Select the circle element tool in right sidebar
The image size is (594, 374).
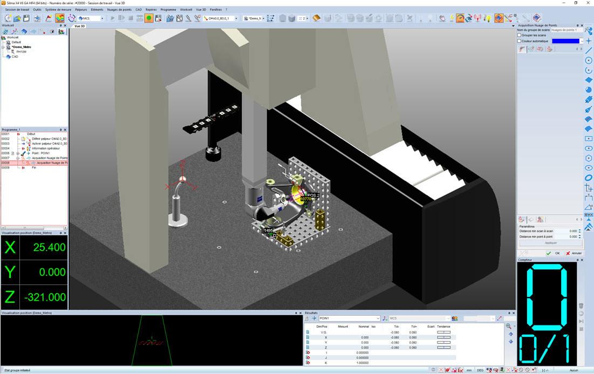pos(589,60)
